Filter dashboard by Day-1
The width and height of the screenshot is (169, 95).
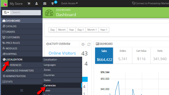pos(81,30)
